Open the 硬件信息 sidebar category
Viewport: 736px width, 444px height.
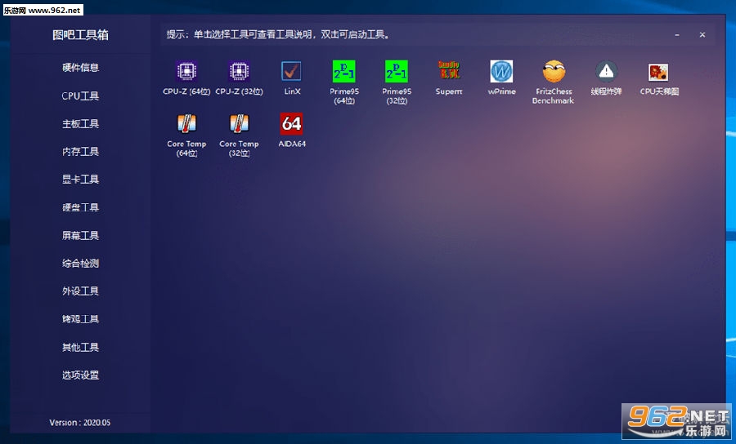[80, 68]
